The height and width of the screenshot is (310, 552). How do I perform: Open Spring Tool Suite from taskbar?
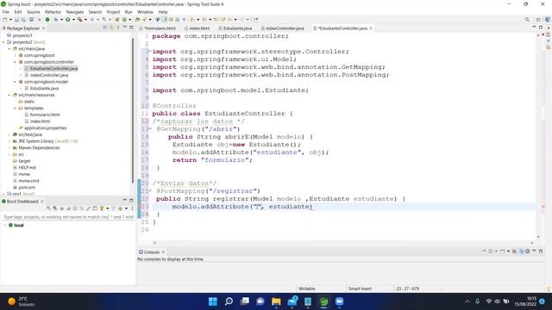point(324,301)
